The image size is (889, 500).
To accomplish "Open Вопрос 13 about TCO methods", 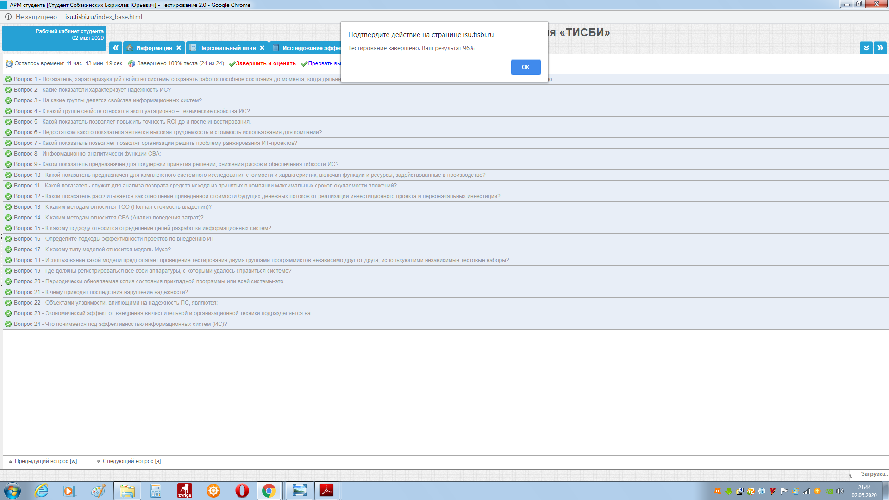I will [113, 207].
